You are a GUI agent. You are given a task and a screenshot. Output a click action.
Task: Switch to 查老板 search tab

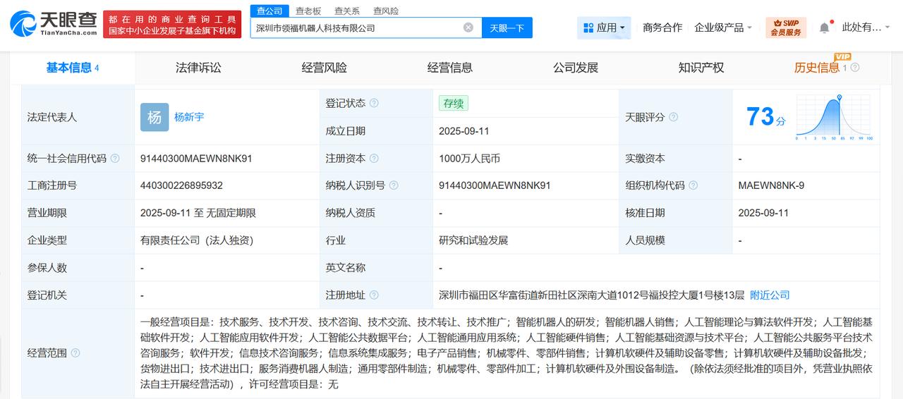coord(308,11)
